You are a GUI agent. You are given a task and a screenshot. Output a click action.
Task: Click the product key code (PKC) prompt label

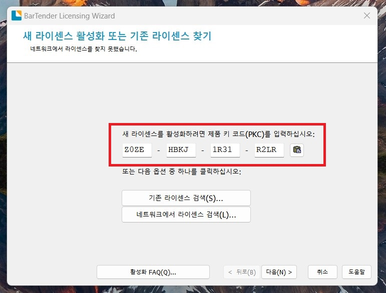click(219, 134)
